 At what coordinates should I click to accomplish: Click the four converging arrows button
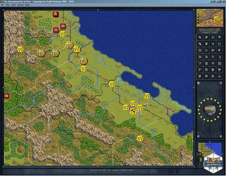(213, 38)
